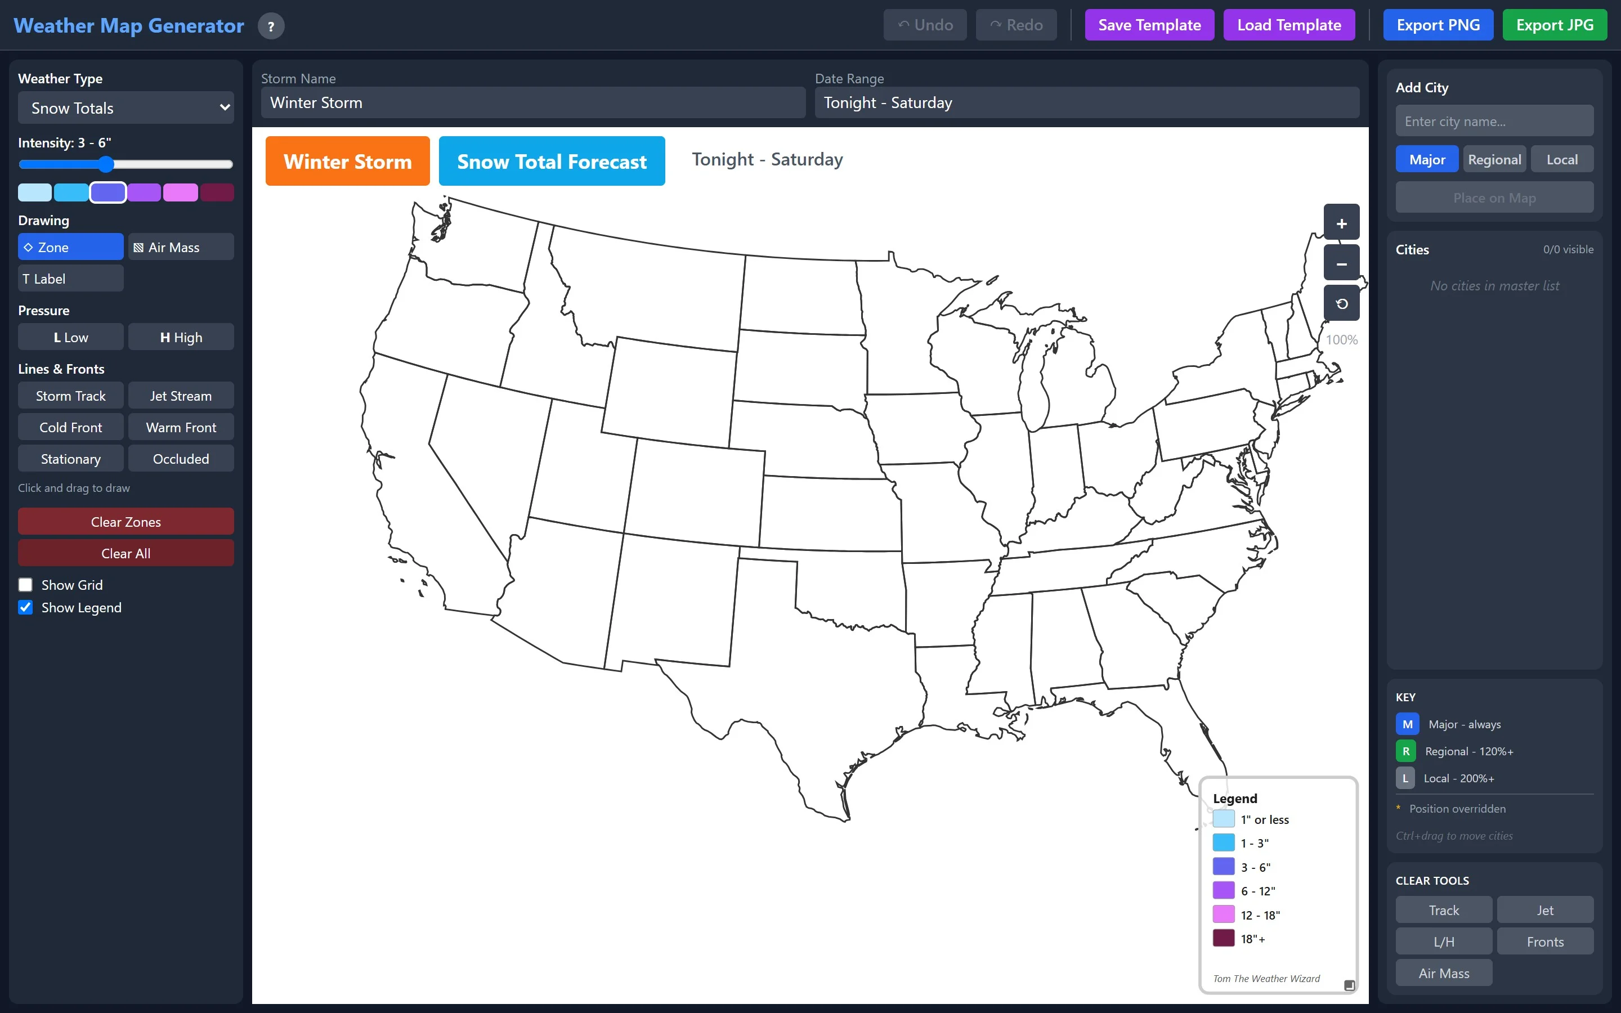Reset map view with rotate icon
Image resolution: width=1621 pixels, height=1013 pixels.
click(1341, 303)
